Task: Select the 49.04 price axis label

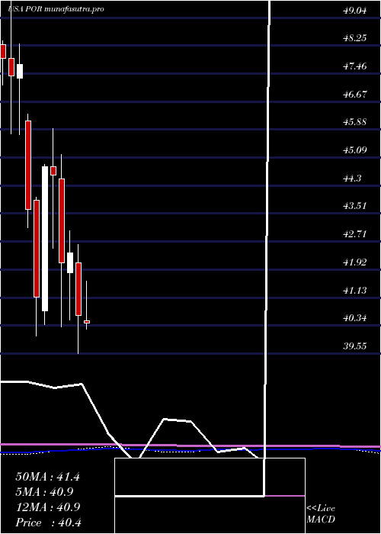Action: [x=354, y=11]
